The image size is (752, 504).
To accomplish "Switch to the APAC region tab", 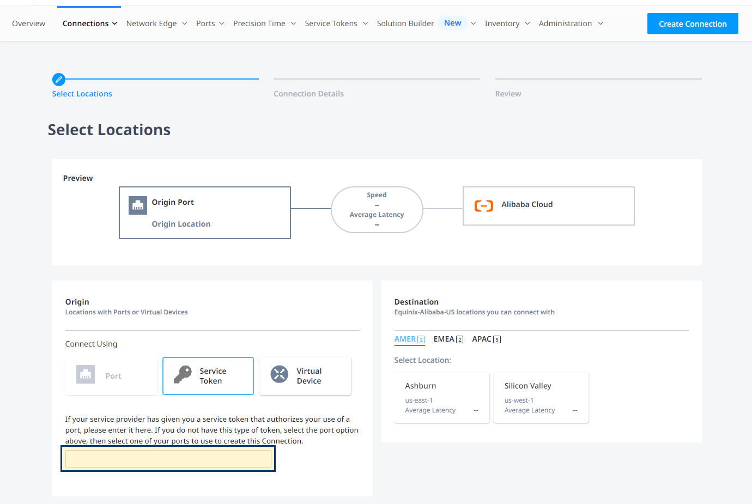I will 487,339.
